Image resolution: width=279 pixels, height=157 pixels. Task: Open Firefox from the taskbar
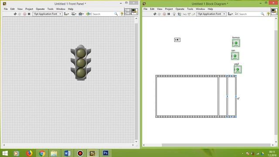[x=29, y=153]
